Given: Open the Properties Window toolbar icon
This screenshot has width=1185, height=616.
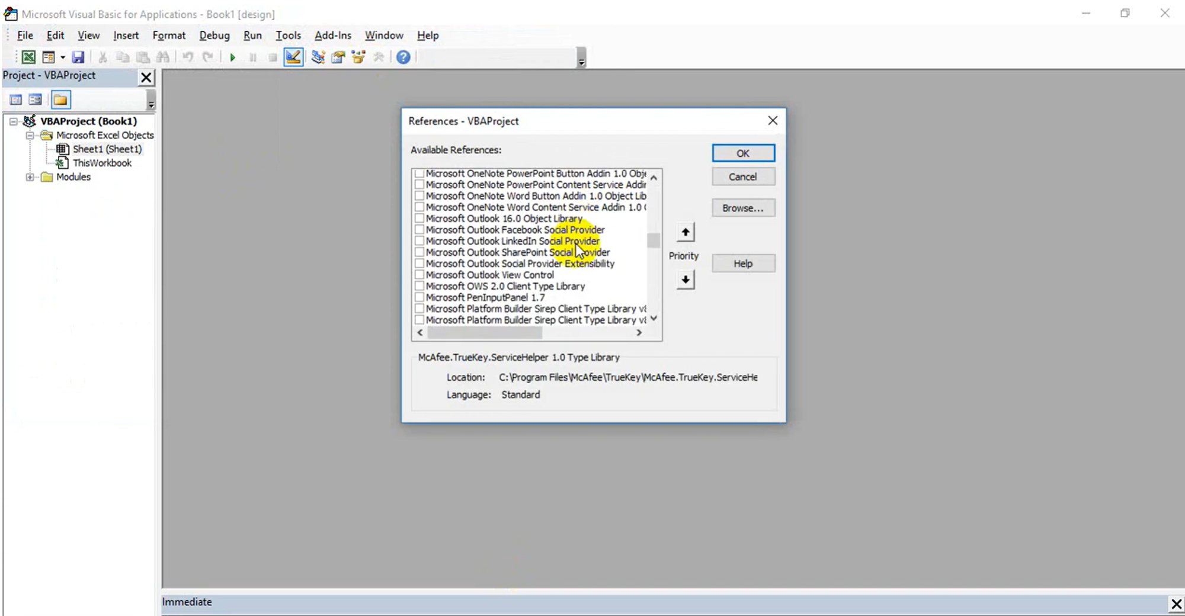Looking at the screenshot, I should tap(338, 57).
